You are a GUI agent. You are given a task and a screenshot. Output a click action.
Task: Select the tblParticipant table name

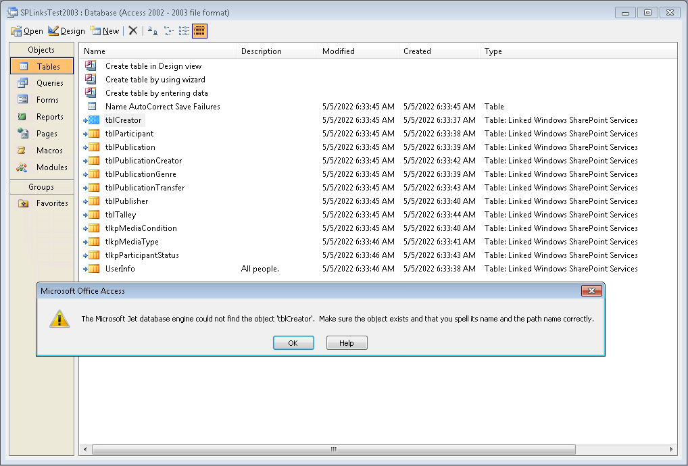(130, 134)
